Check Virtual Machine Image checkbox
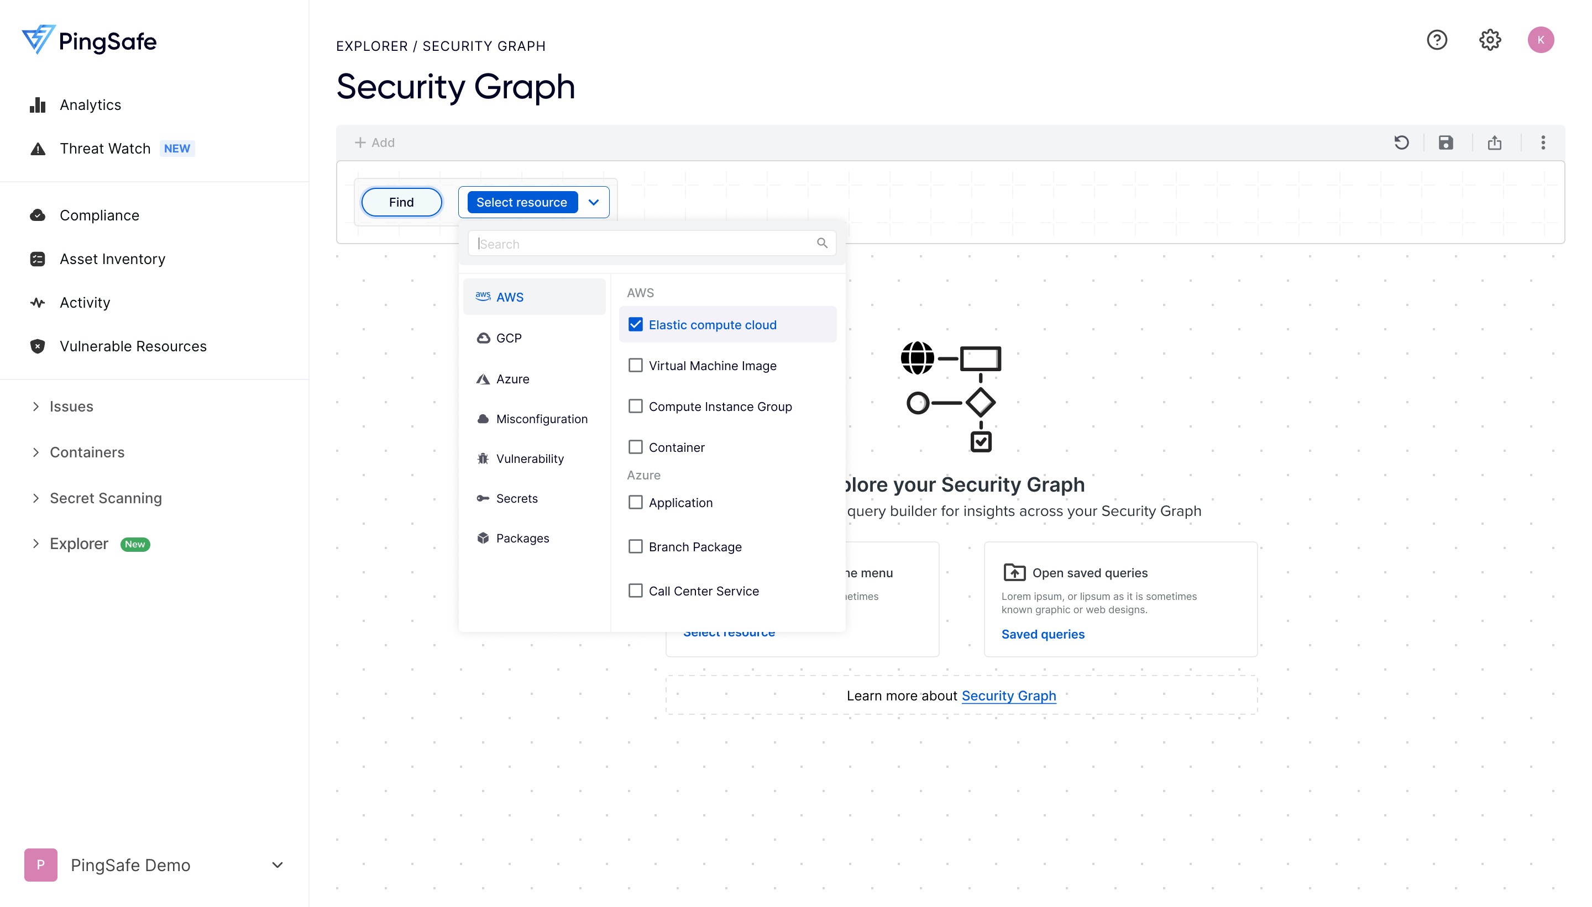1592x907 pixels. point(635,365)
